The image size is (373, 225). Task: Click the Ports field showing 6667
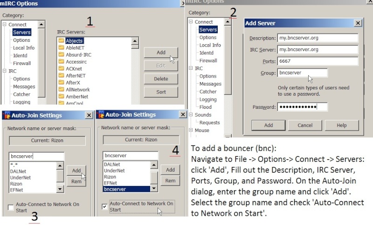coord(318,61)
